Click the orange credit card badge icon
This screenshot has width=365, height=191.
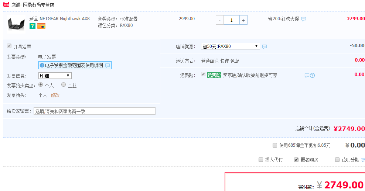pos(41,26)
